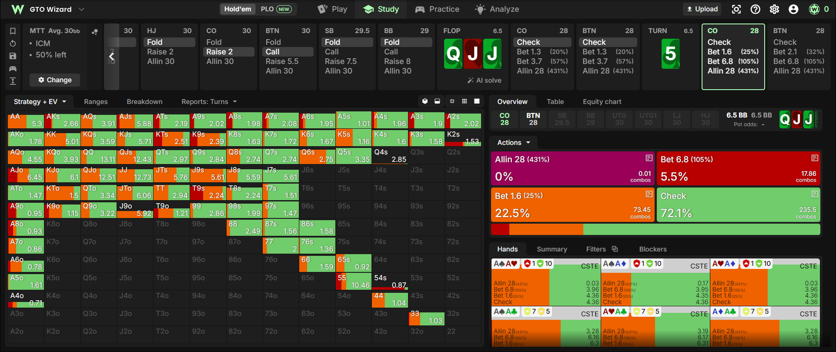Switch game type to PLO
This screenshot has width=836, height=352.
[x=276, y=9]
